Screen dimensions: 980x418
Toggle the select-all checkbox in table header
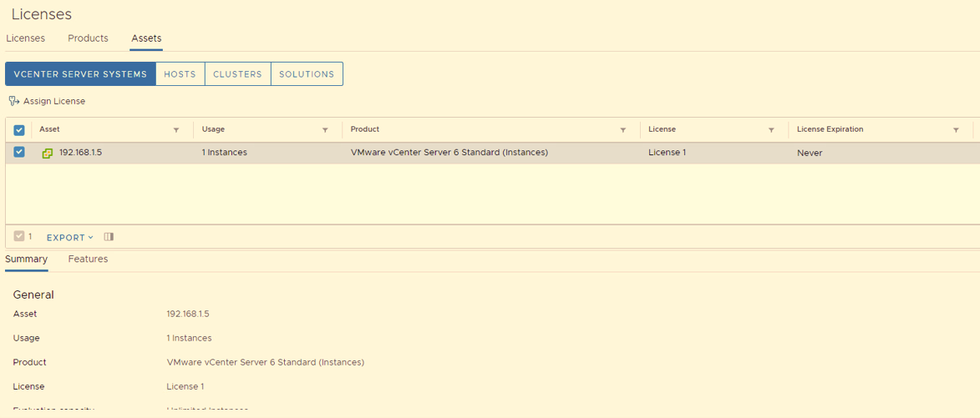pyautogui.click(x=18, y=130)
